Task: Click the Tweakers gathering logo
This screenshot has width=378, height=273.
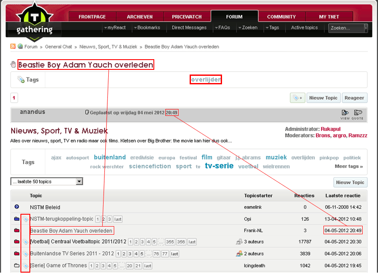Action: pos(35,22)
